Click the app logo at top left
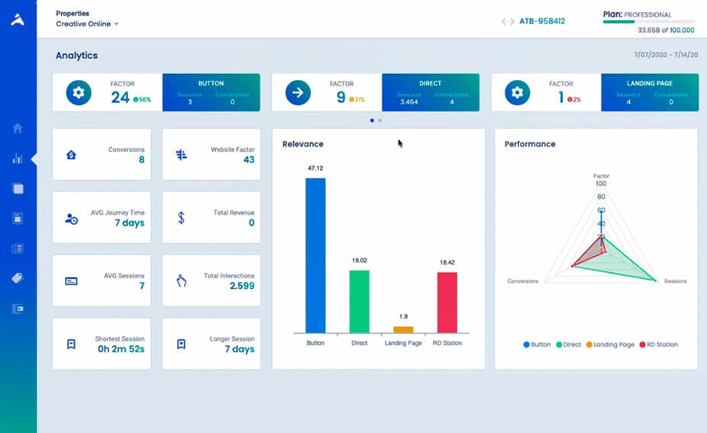 click(x=18, y=20)
